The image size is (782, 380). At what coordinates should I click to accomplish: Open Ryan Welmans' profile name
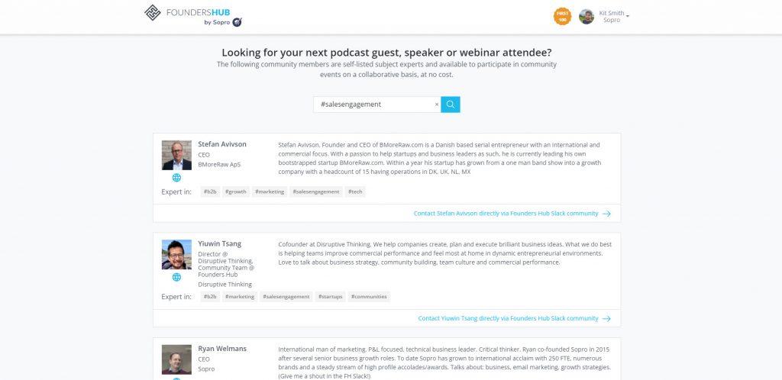222,349
